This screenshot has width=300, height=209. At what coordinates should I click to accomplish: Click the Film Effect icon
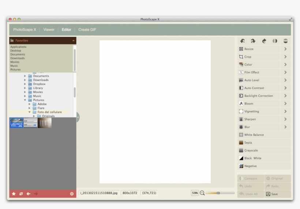click(x=241, y=73)
